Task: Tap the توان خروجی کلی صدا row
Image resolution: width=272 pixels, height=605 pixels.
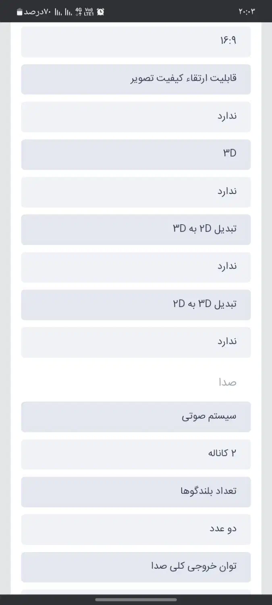Action: click(x=136, y=567)
